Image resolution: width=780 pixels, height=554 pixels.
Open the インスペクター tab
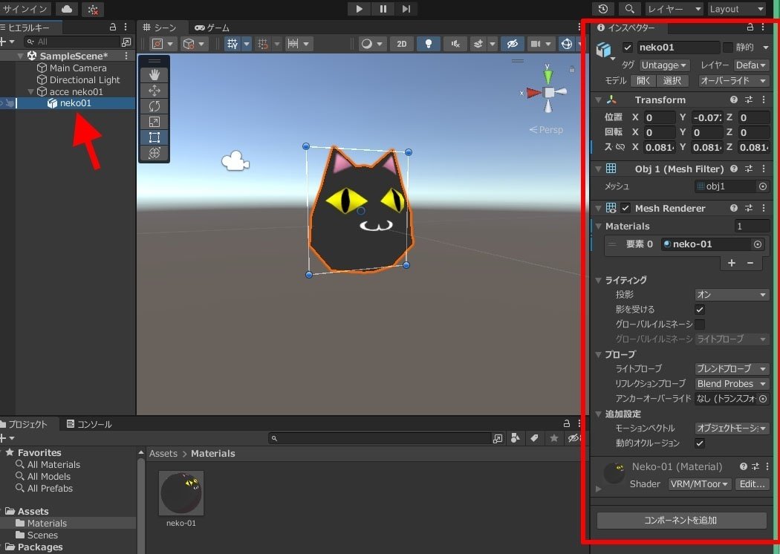[x=626, y=27]
